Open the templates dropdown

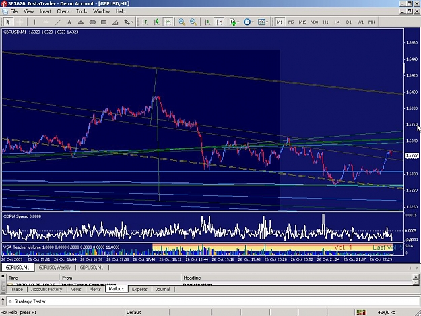[263, 22]
